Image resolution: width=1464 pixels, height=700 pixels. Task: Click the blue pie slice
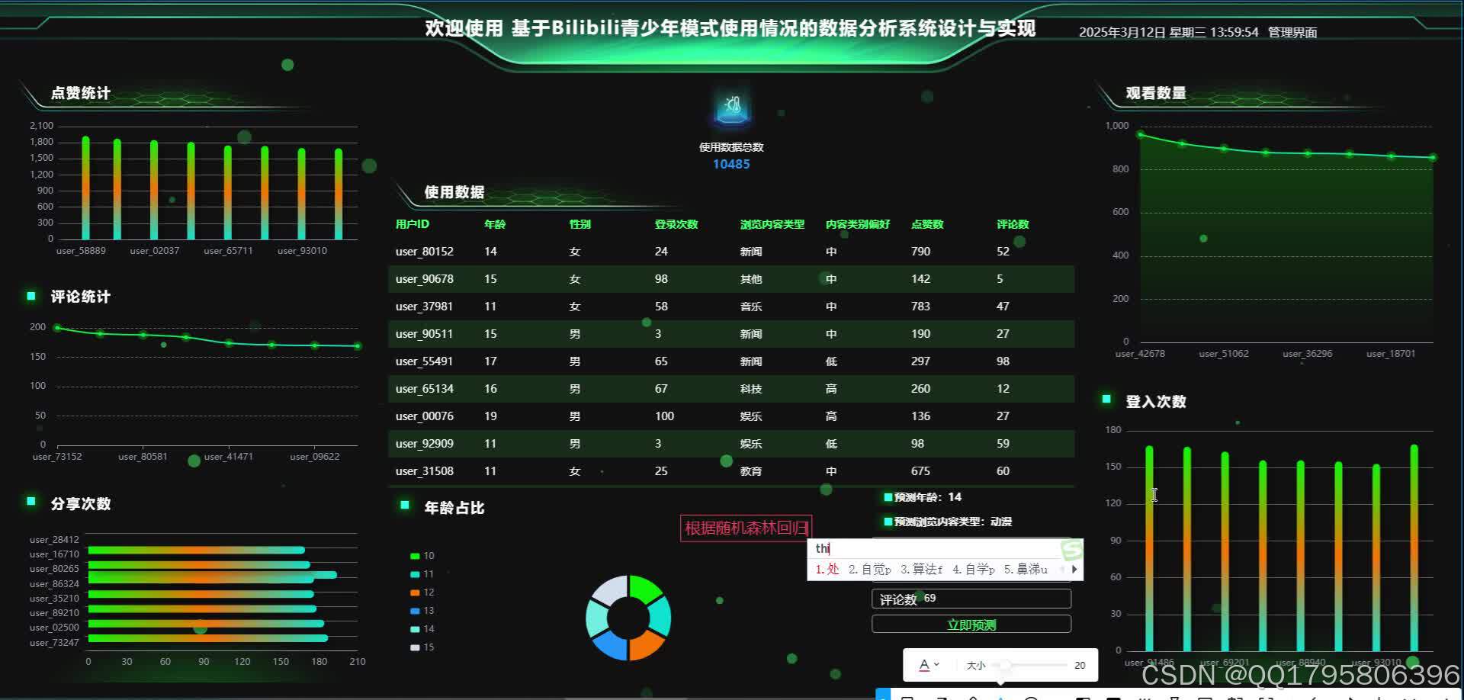(610, 645)
